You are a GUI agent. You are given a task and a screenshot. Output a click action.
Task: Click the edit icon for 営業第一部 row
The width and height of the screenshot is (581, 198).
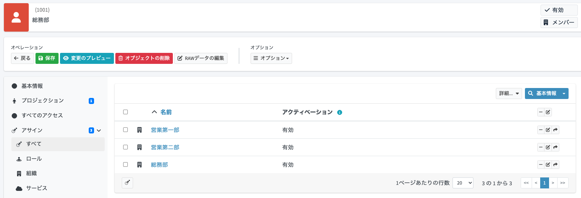[548, 130]
